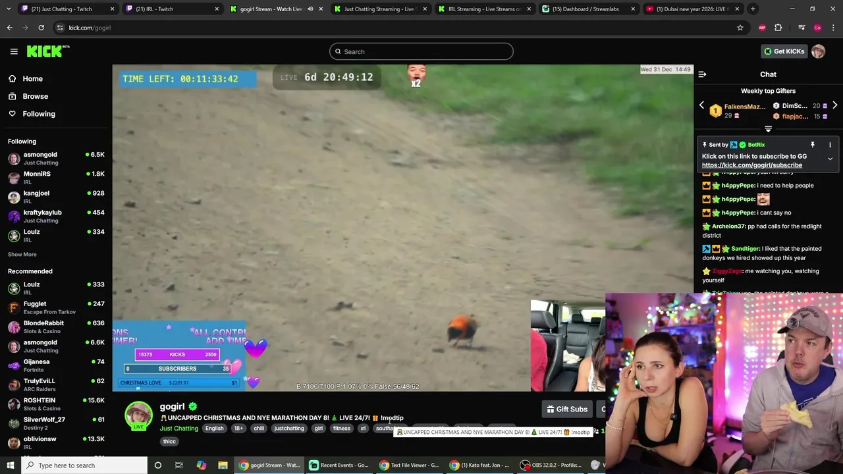Open File Explorer from taskbar
The image size is (843, 474).
click(223, 465)
